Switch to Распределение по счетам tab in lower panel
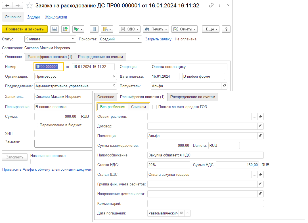 tap(193, 97)
